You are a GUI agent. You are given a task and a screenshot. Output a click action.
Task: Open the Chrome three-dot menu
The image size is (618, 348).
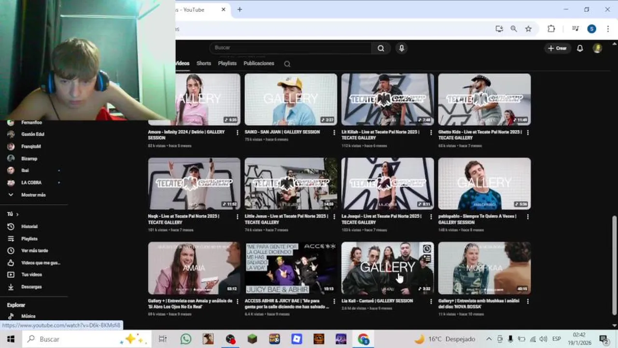pos(608,29)
